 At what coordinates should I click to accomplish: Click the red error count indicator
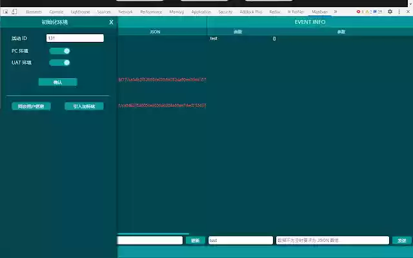[x=360, y=12]
